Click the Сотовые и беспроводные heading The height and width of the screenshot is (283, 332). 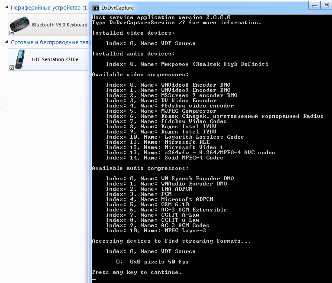click(49, 42)
